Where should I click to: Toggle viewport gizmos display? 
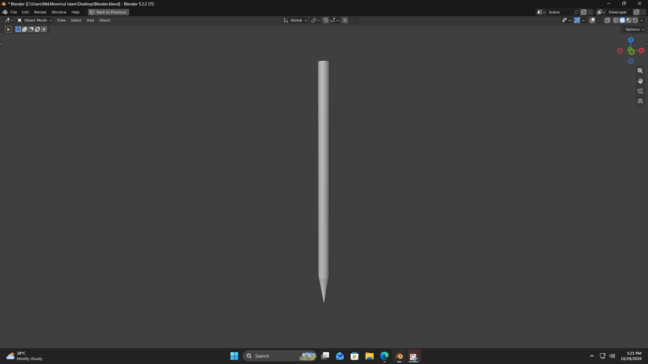pyautogui.click(x=577, y=21)
